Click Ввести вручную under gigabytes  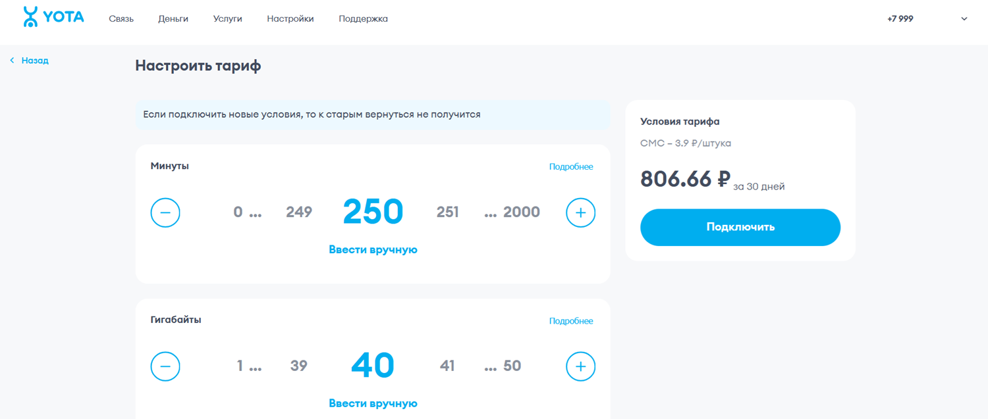(x=373, y=404)
